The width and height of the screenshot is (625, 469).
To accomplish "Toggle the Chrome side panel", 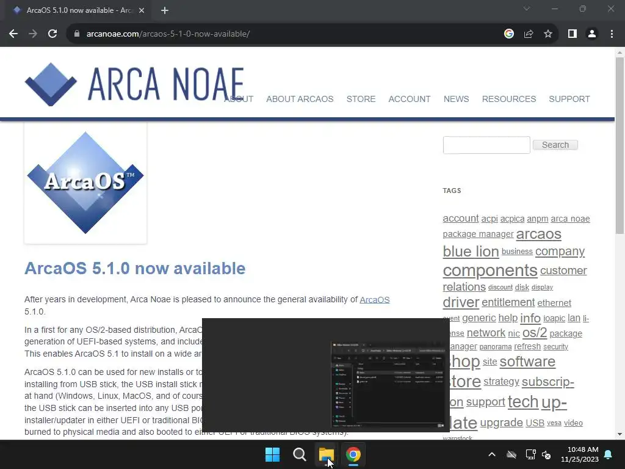I will point(573,34).
